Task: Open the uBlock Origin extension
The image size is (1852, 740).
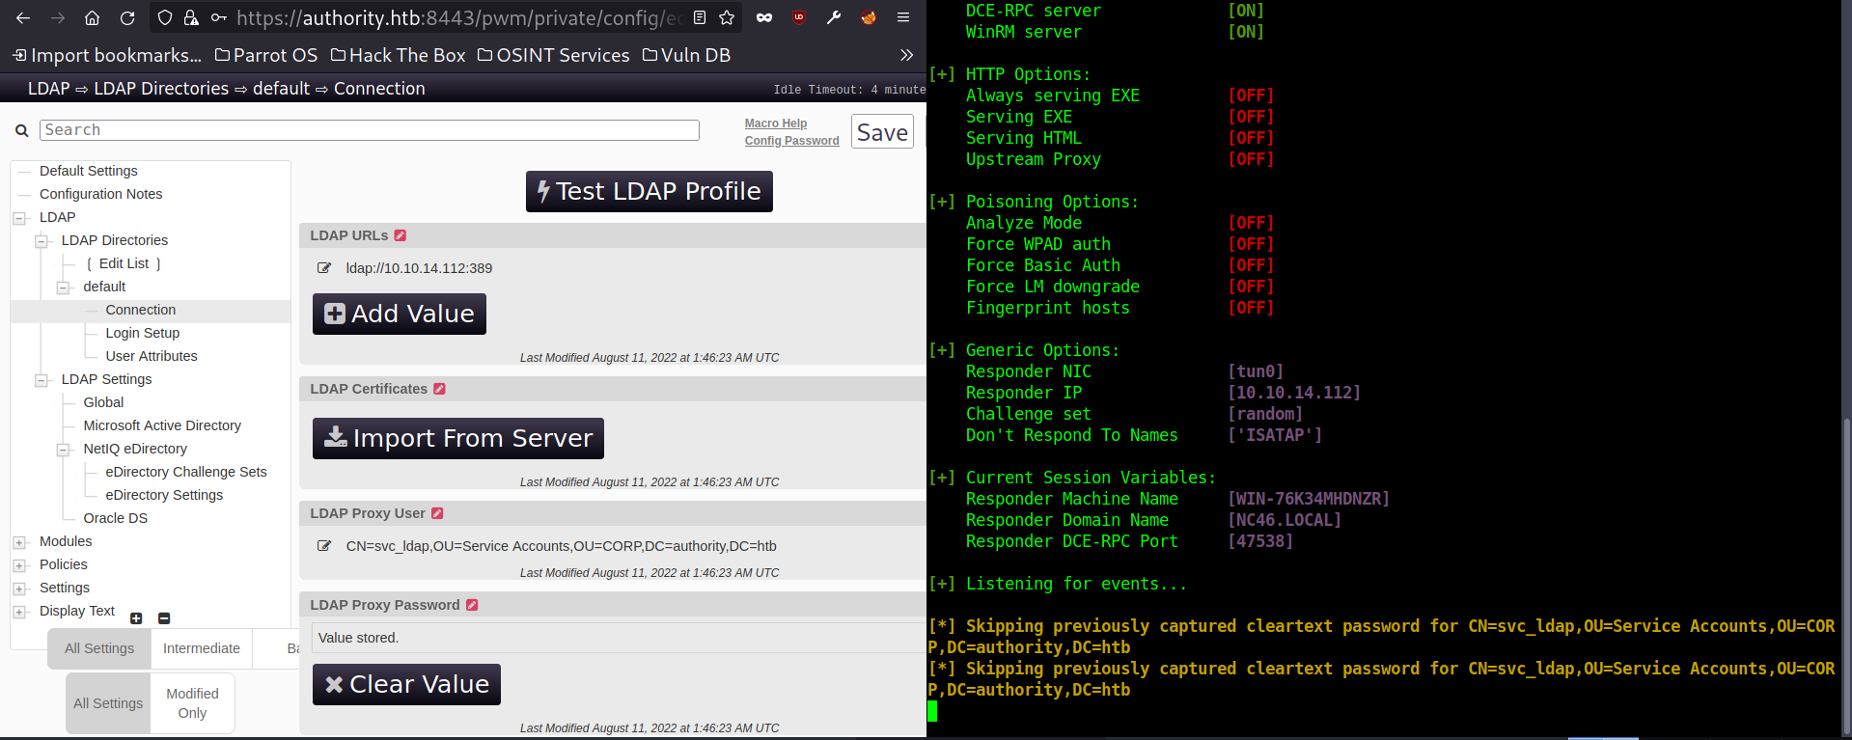Action: click(x=799, y=17)
